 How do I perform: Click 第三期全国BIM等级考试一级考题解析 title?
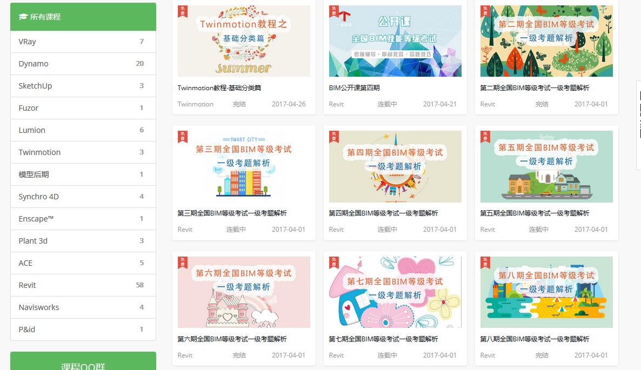(x=232, y=213)
